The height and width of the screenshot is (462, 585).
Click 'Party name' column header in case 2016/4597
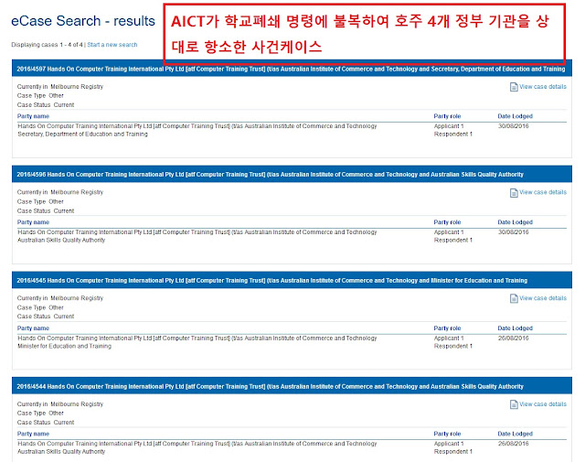pos(33,116)
